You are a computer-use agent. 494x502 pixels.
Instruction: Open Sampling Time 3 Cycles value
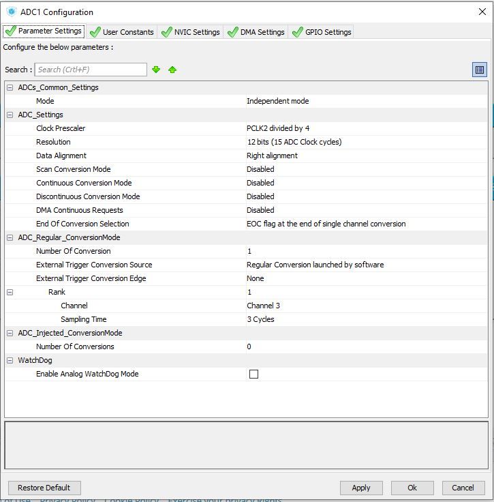click(260, 319)
